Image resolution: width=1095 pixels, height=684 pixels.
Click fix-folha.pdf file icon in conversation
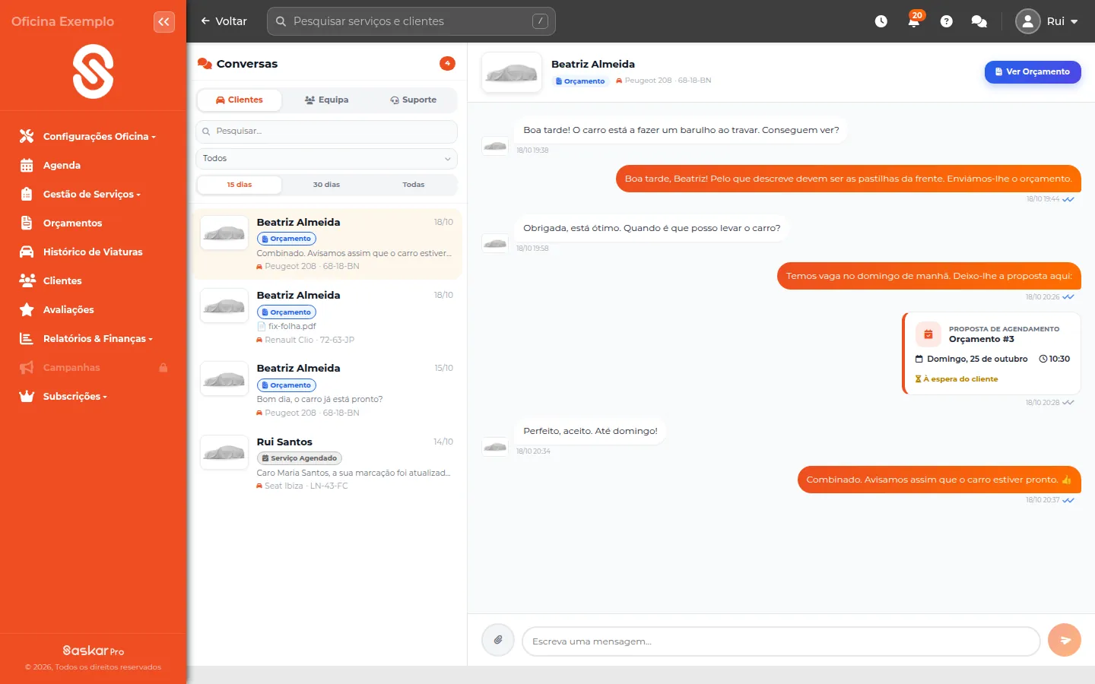(261, 326)
